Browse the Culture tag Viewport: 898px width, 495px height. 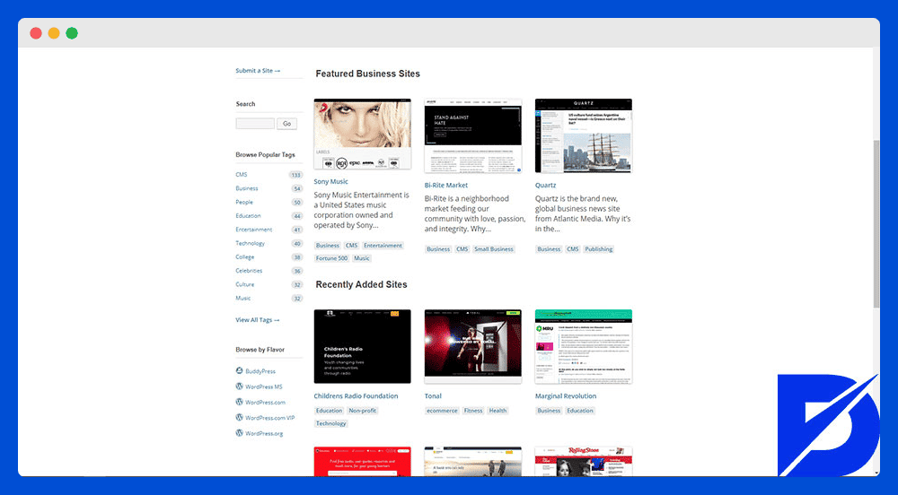point(244,284)
